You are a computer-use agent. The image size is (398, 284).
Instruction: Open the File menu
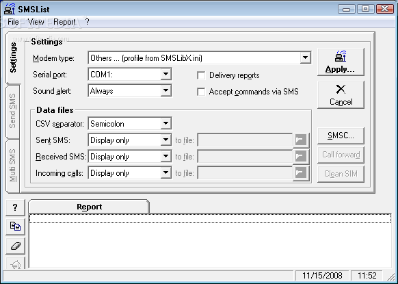tap(13, 22)
